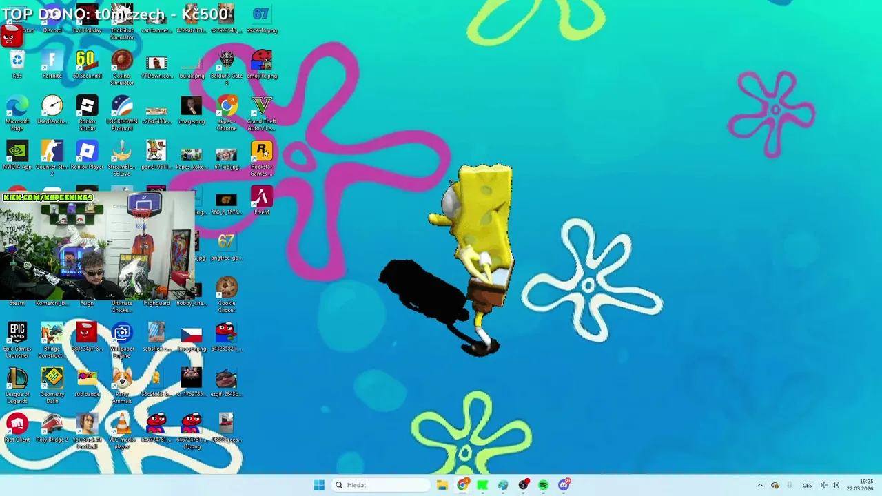This screenshot has height=496, width=882.
Task: Open the green taskbar application icon
Action: click(482, 485)
